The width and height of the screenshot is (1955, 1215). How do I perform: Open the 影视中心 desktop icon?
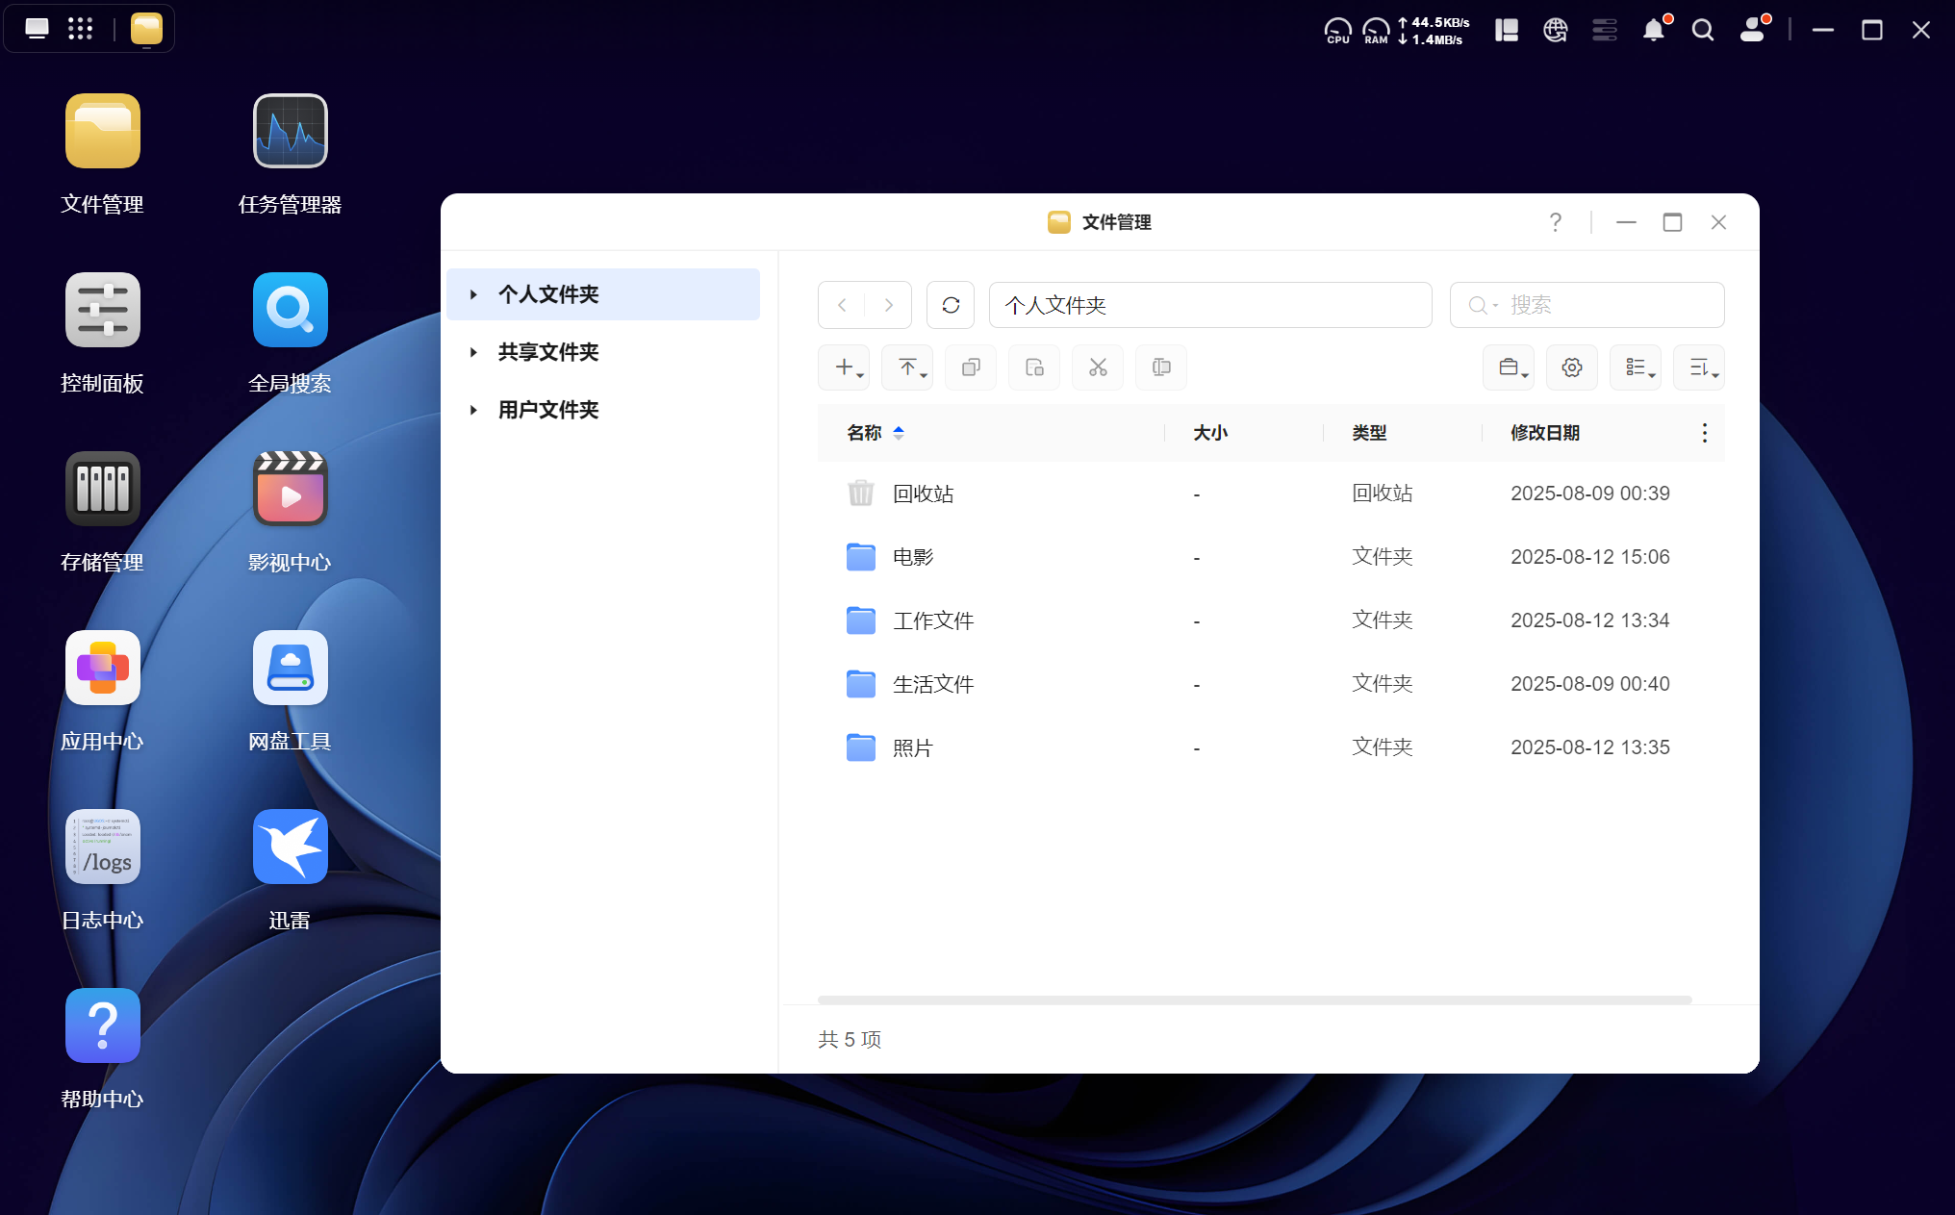tap(290, 489)
